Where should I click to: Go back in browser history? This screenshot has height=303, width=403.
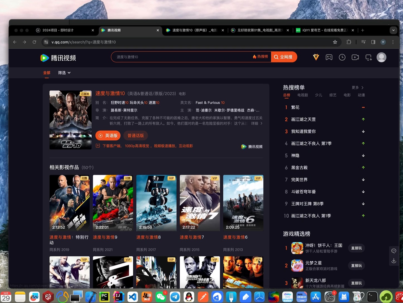click(15, 42)
